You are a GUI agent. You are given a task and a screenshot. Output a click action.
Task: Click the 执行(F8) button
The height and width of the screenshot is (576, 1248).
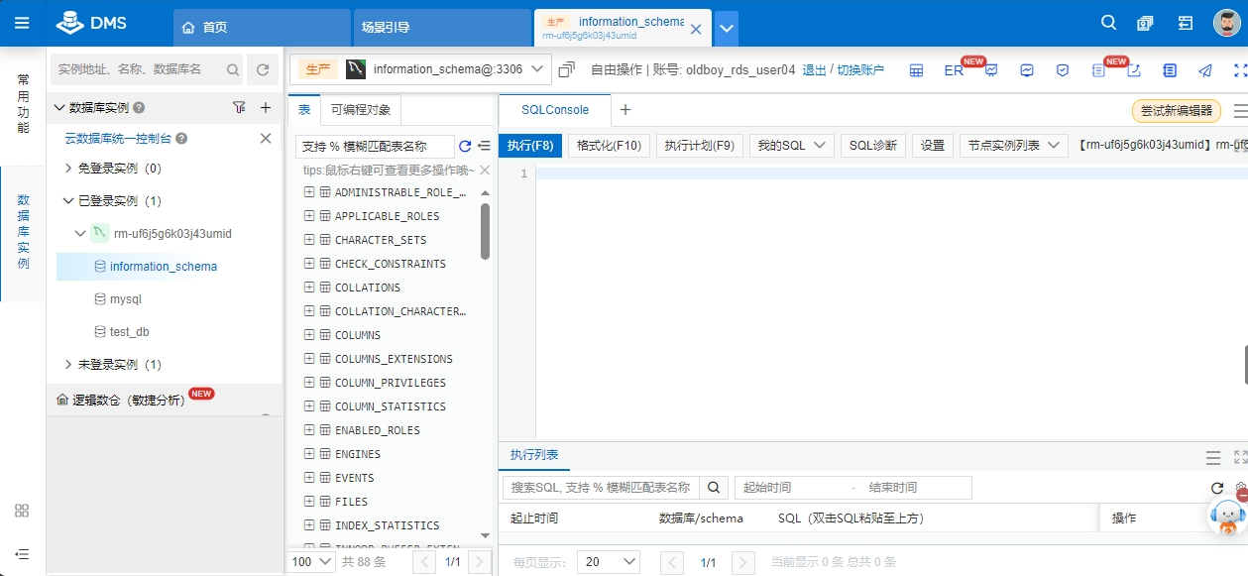pos(530,146)
